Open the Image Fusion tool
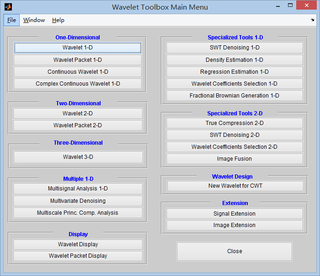Viewport: 320px width, 276px height. click(235, 159)
